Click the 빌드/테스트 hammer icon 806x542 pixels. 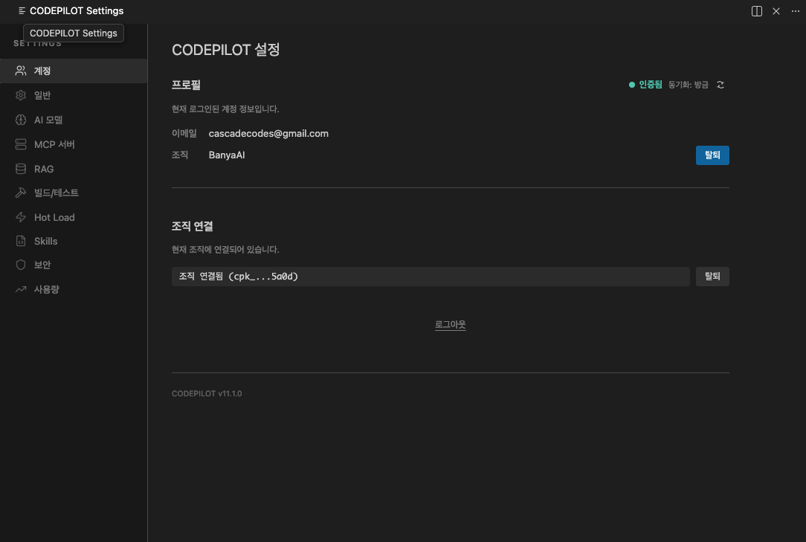21,193
